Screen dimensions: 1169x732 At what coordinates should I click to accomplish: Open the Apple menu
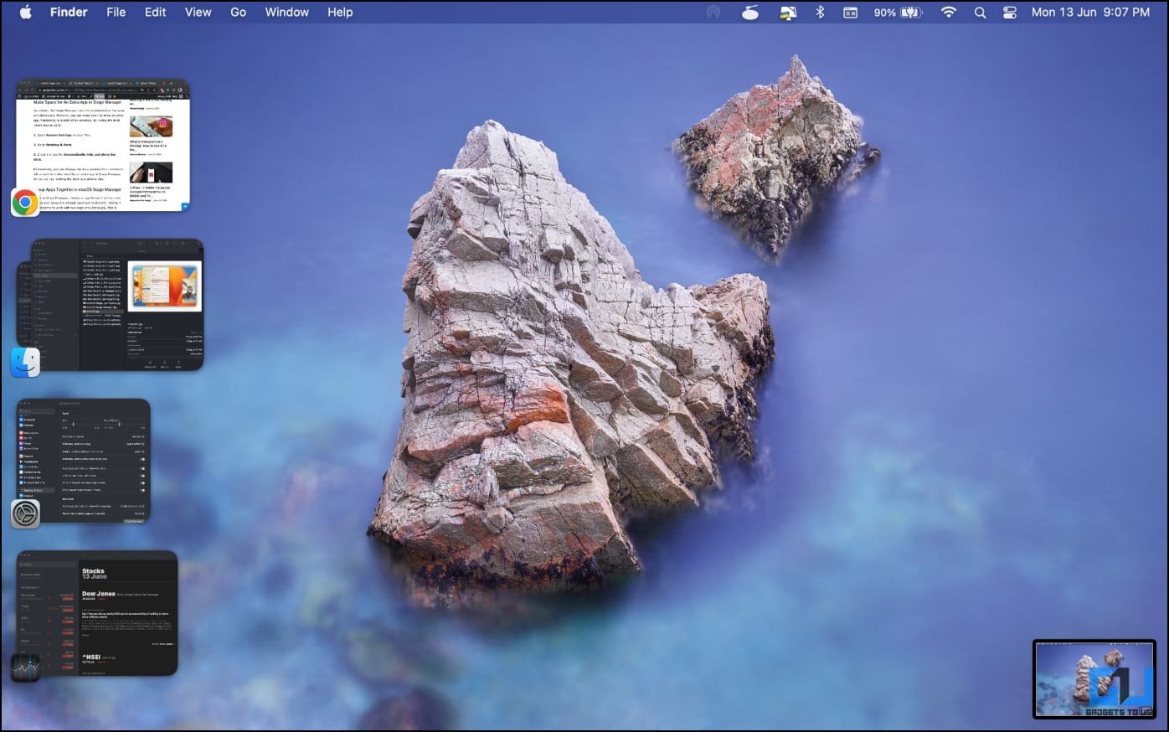point(26,12)
